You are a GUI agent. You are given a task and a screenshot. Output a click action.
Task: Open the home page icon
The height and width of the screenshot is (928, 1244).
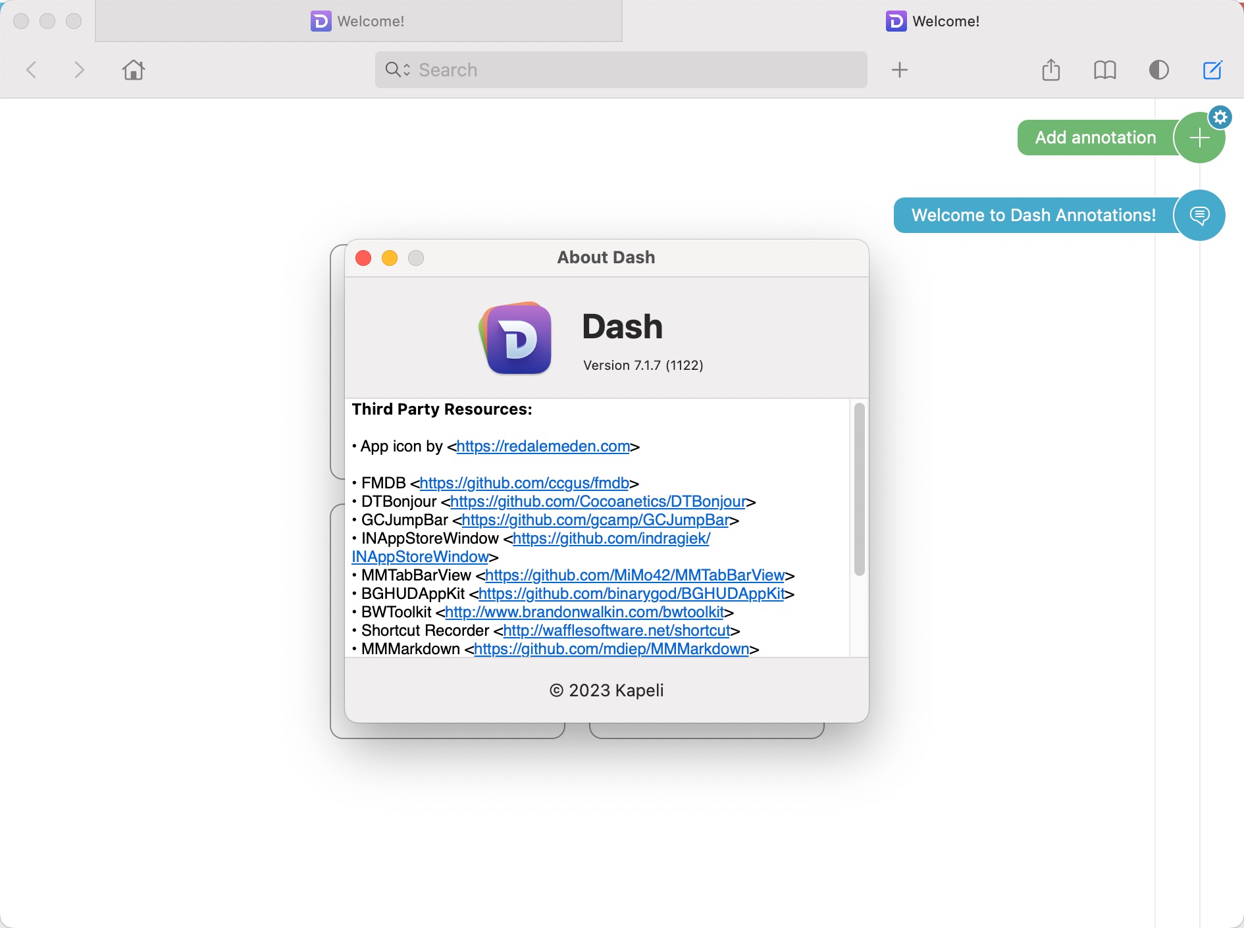pos(134,70)
